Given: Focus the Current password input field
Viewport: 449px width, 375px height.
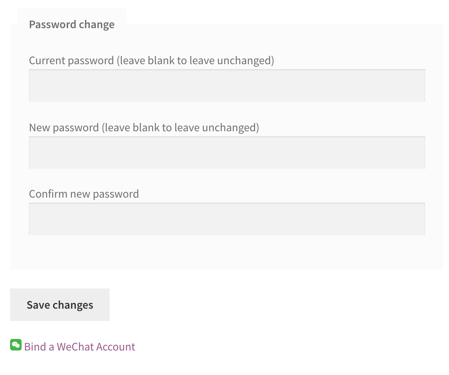Looking at the screenshot, I should tap(227, 85).
